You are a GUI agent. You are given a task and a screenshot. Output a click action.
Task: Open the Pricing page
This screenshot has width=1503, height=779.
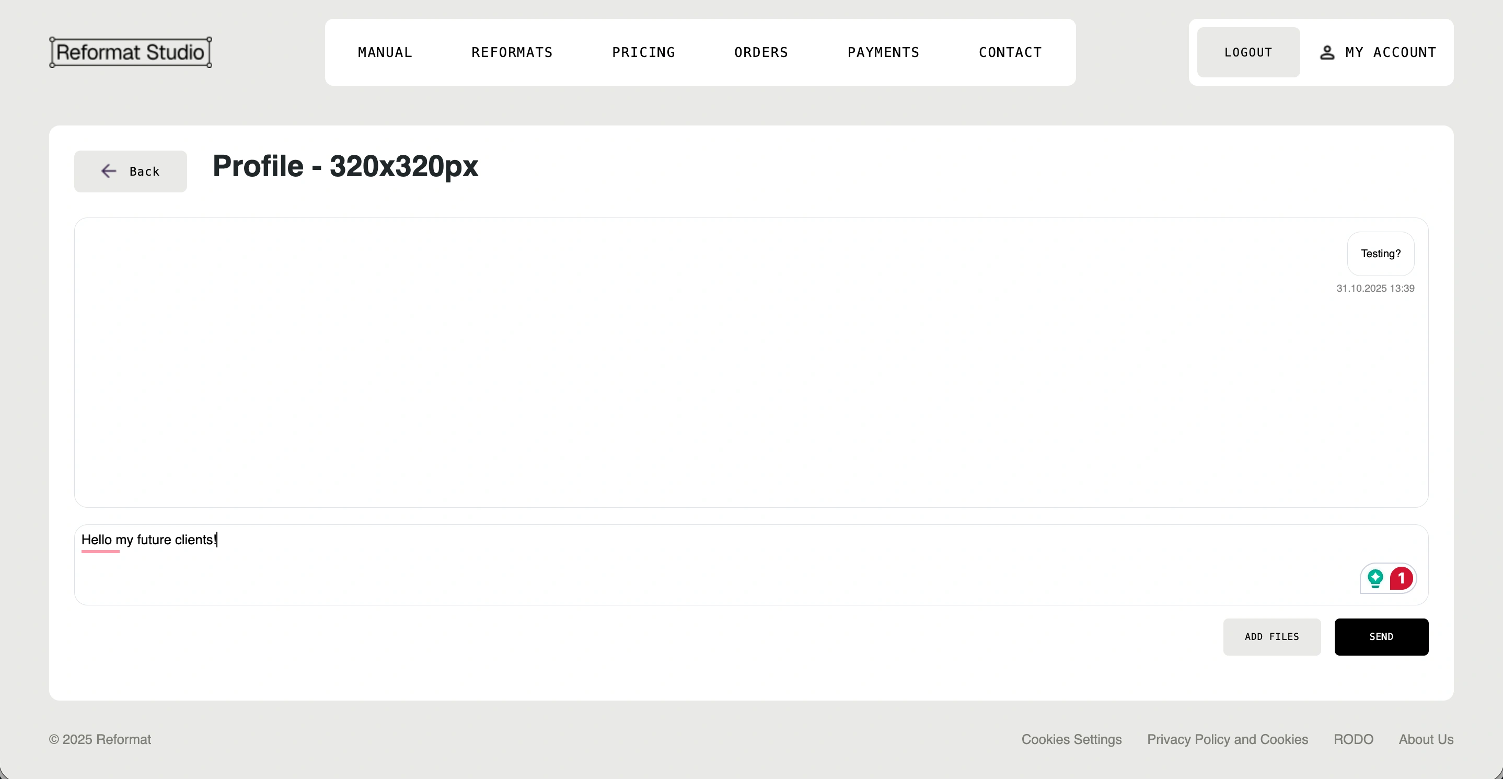pyautogui.click(x=643, y=52)
